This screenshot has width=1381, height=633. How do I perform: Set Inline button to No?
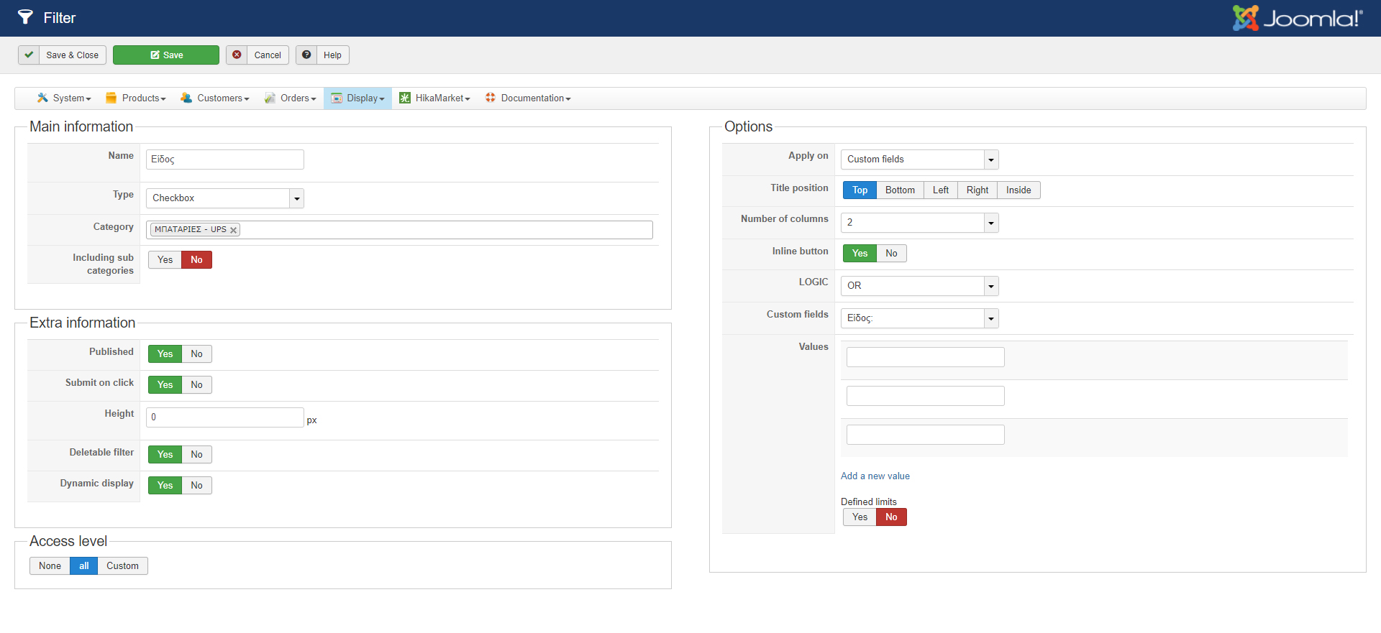[x=891, y=253]
